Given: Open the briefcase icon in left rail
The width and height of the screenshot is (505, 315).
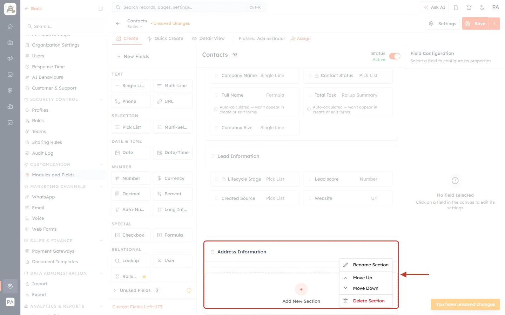Looking at the screenshot, I should click(10, 43).
